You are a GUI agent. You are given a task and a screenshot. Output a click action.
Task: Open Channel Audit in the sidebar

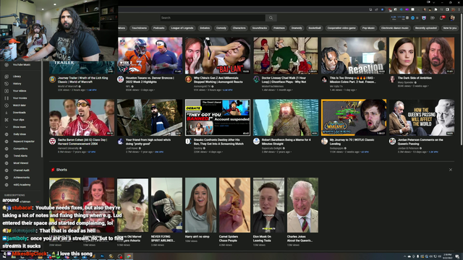pos(21,170)
